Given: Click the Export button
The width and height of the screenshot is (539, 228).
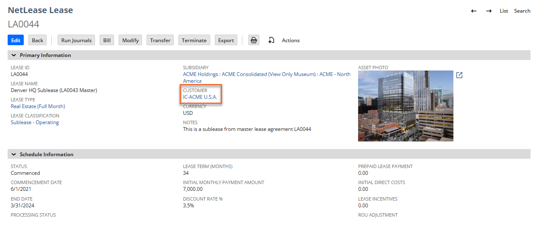Looking at the screenshot, I should [226, 40].
